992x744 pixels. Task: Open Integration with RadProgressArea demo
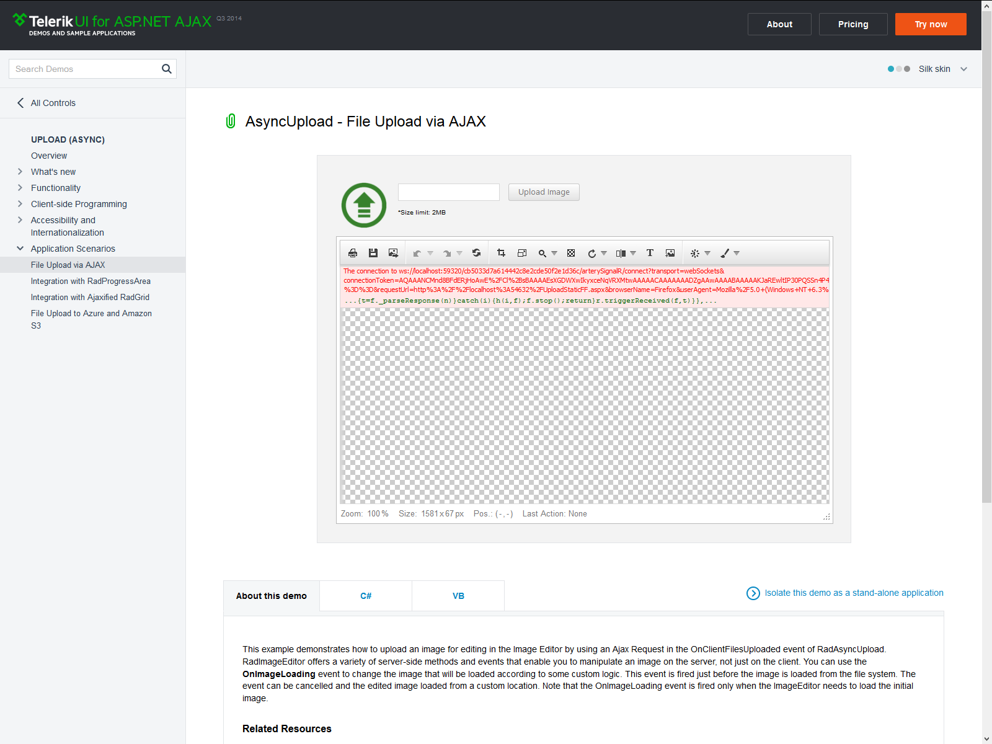click(91, 281)
